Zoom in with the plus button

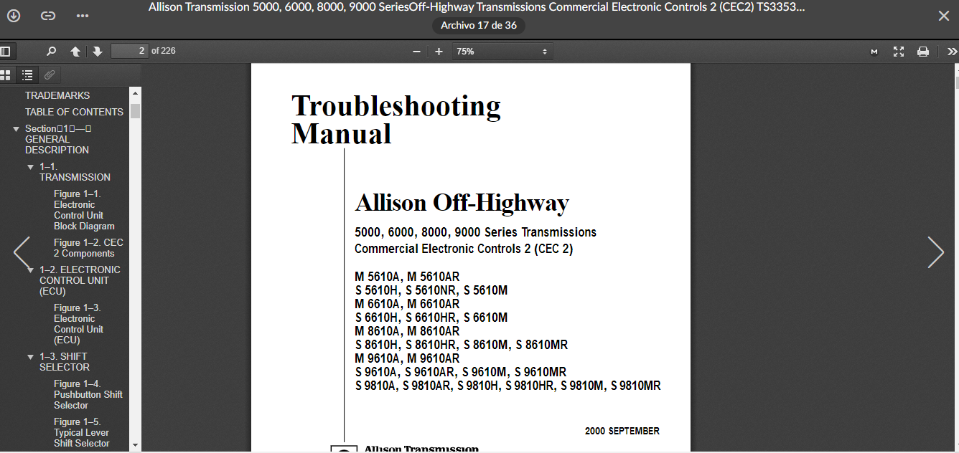click(x=439, y=52)
